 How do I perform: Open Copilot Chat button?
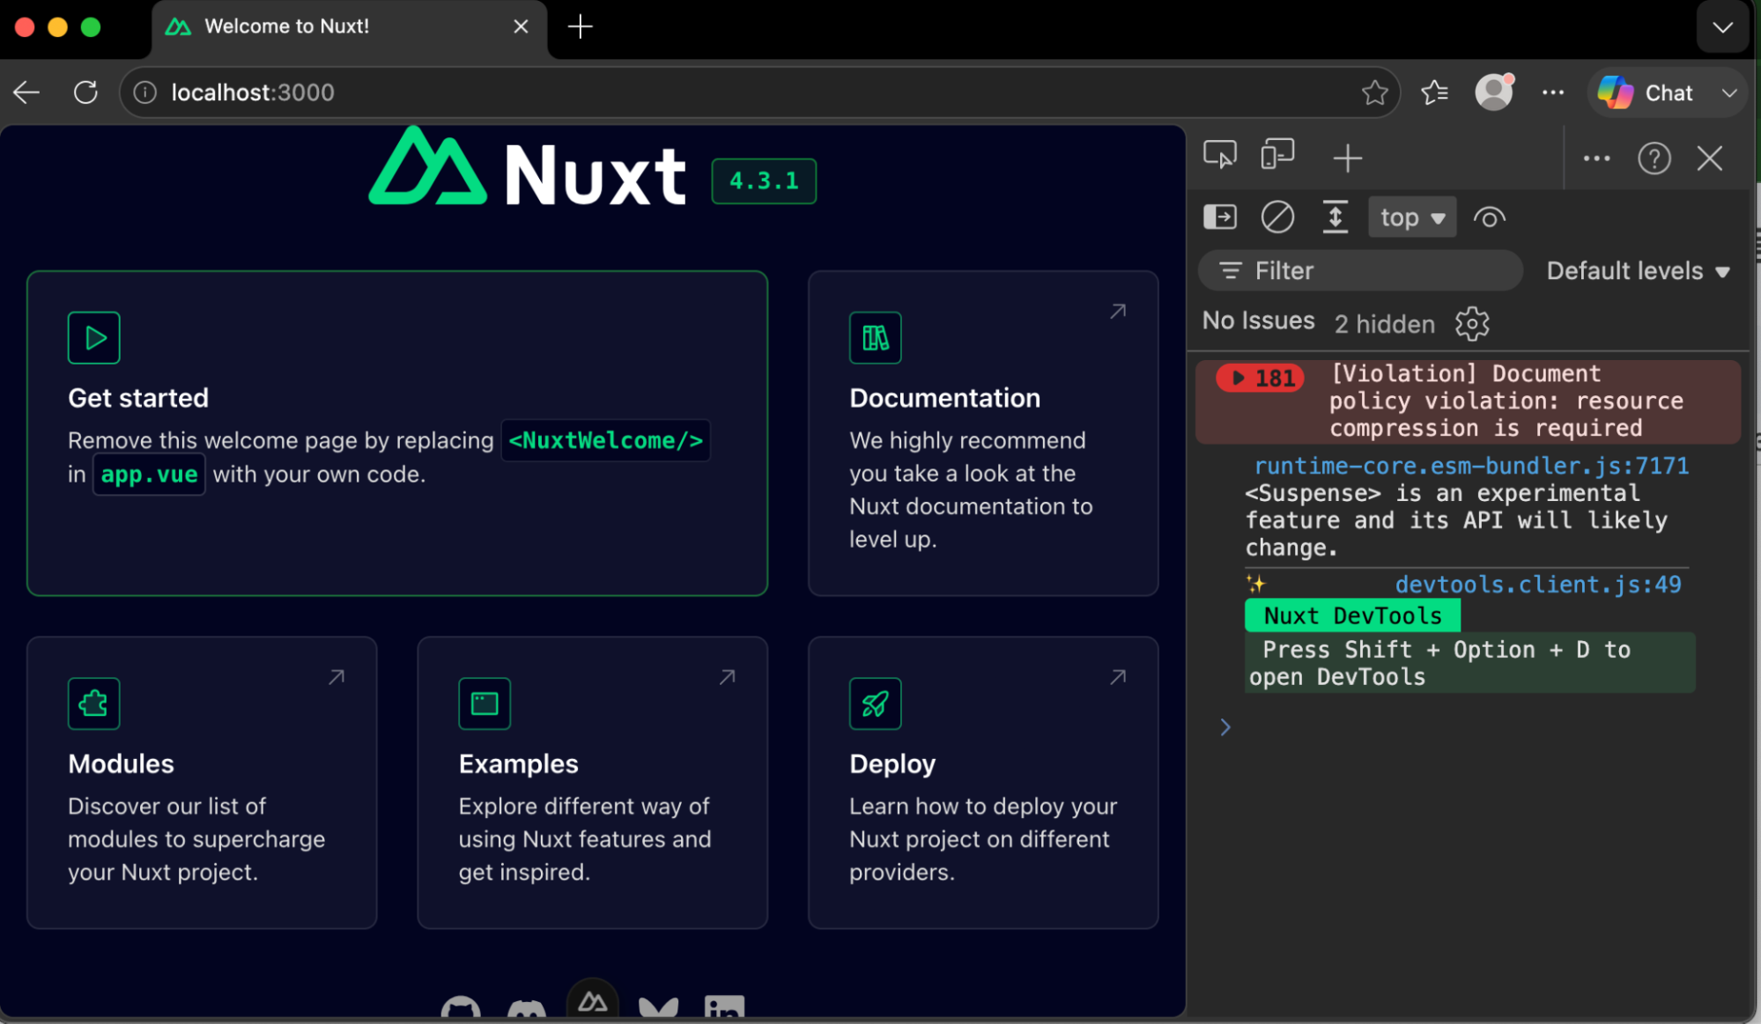[x=1646, y=92]
